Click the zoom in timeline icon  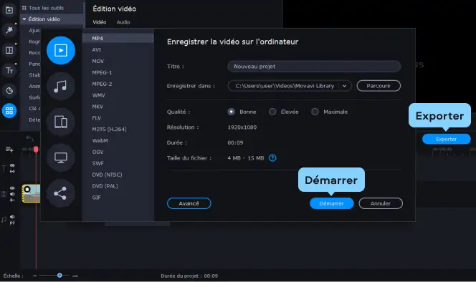(75, 276)
